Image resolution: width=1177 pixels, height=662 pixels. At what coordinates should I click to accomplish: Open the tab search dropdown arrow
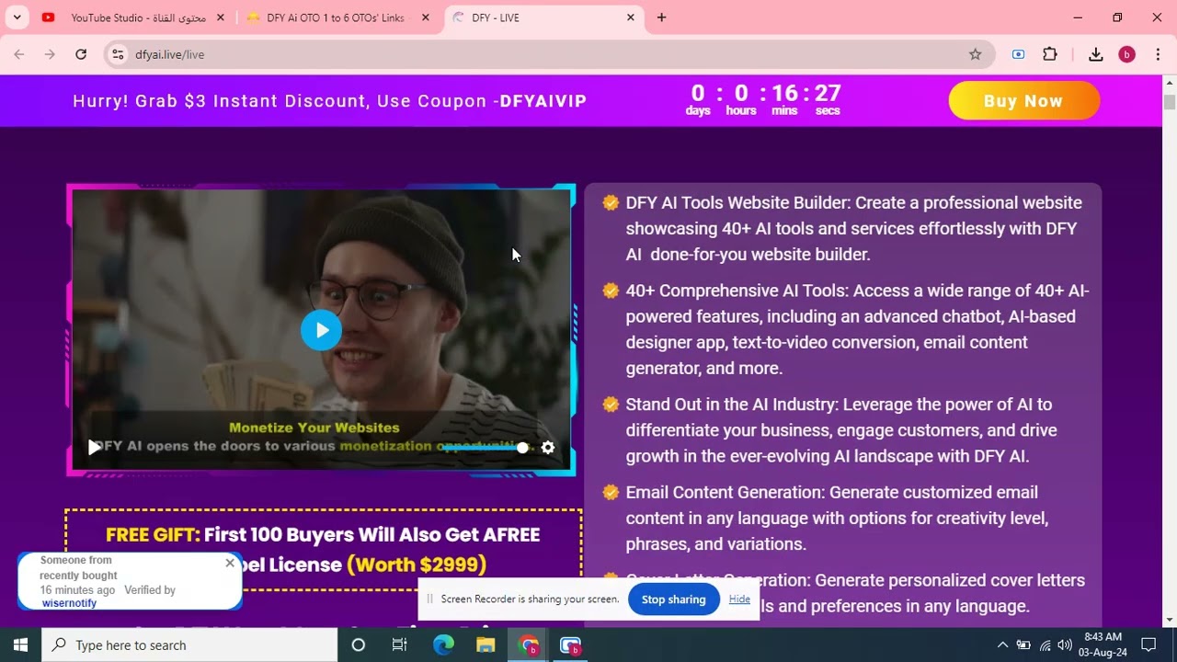(17, 17)
